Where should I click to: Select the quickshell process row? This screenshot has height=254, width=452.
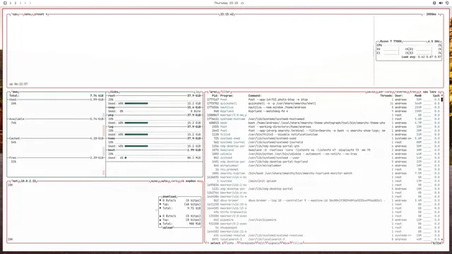coord(323,104)
